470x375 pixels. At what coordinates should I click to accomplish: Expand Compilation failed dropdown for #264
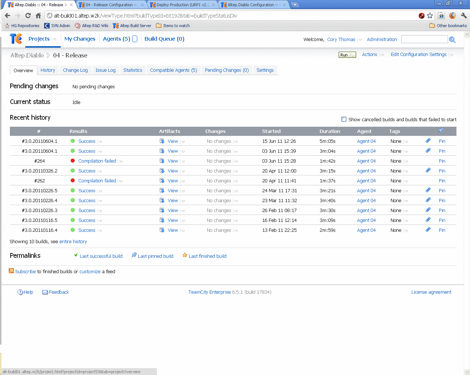[x=121, y=161]
